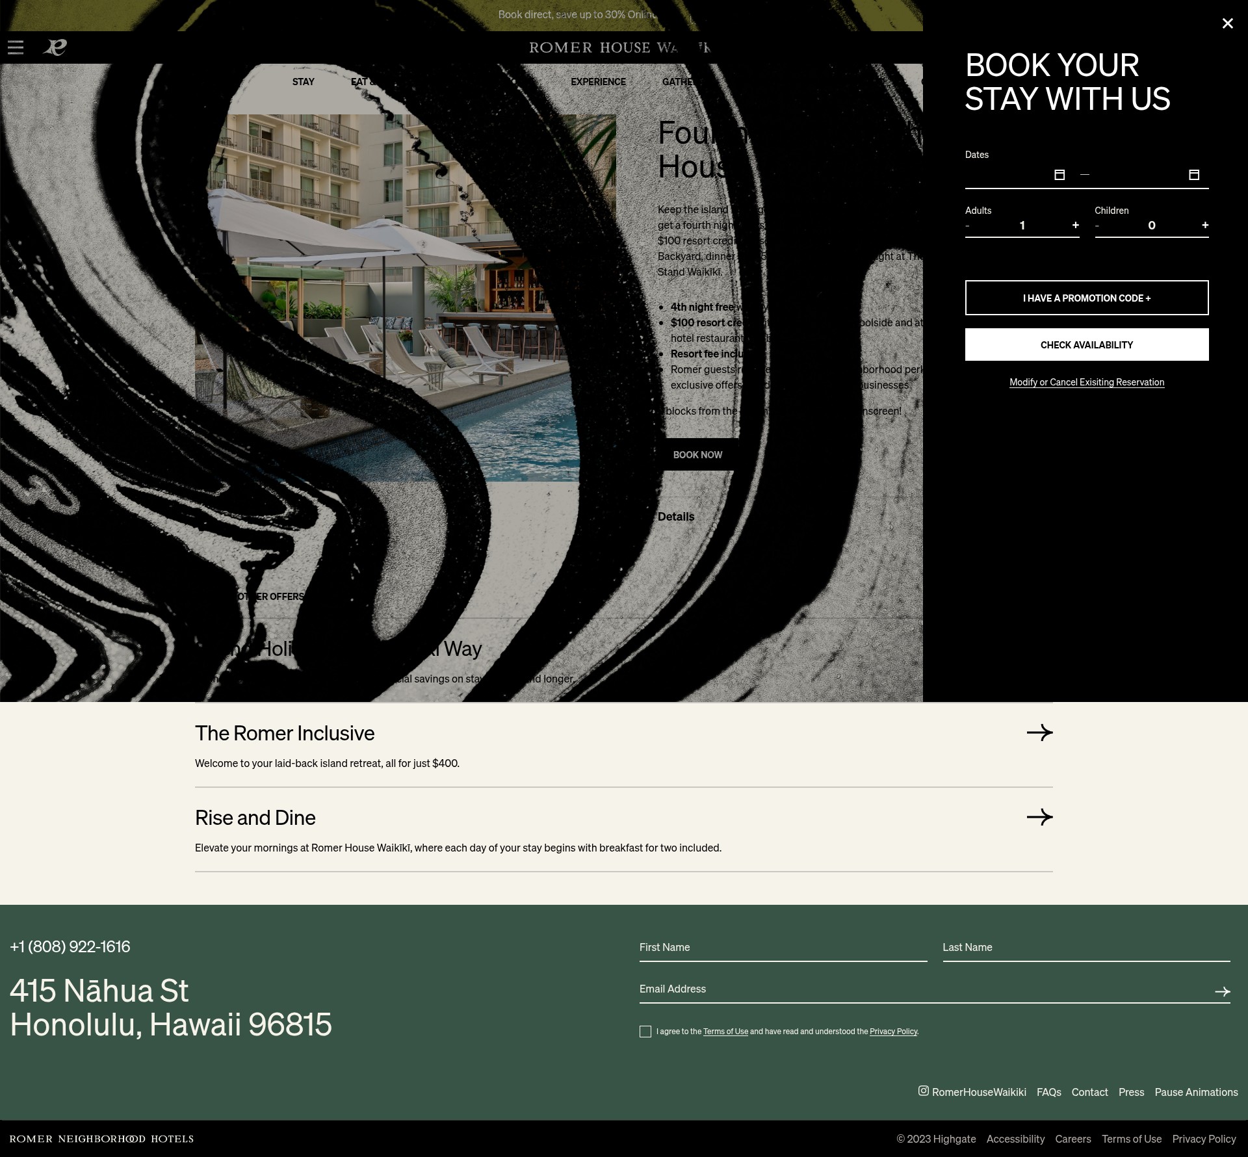Close the booking panel with the X icon

tap(1227, 23)
